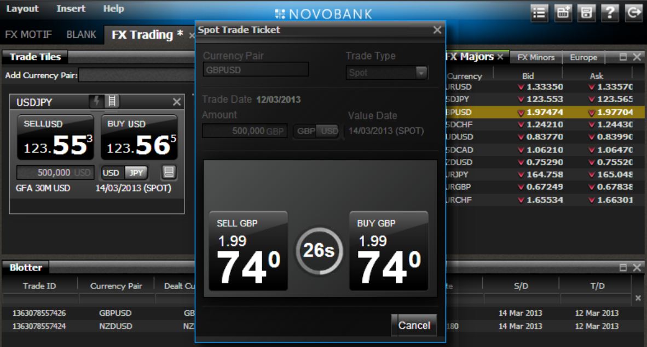This screenshot has height=347, width=647.
Task: Open help with the question mark icon
Action: 610,13
